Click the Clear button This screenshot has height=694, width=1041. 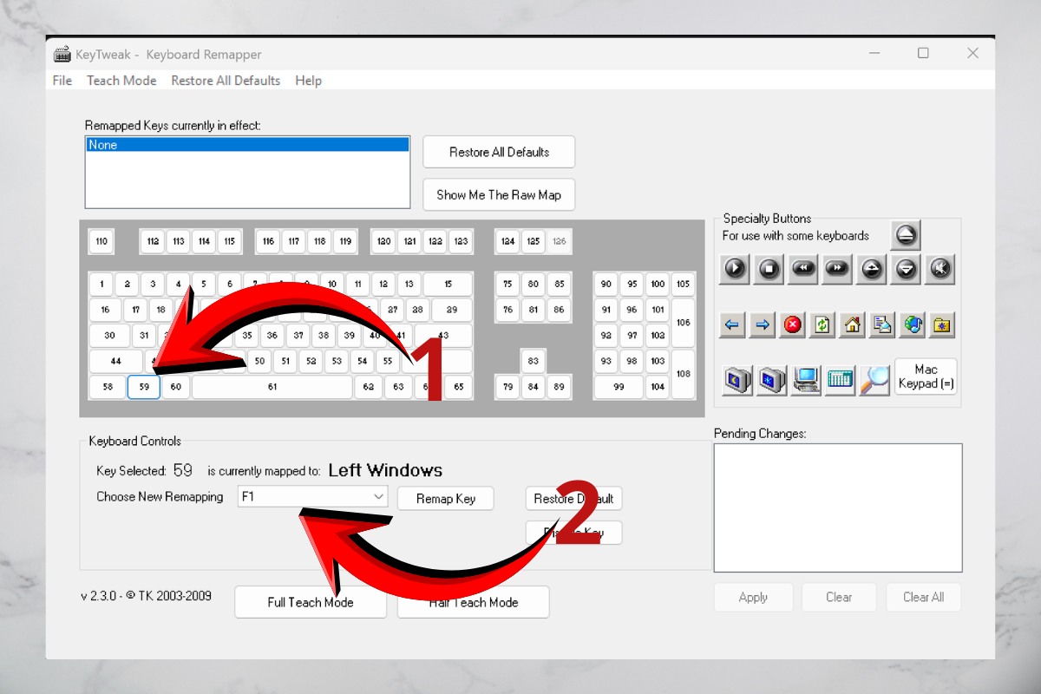[839, 597]
